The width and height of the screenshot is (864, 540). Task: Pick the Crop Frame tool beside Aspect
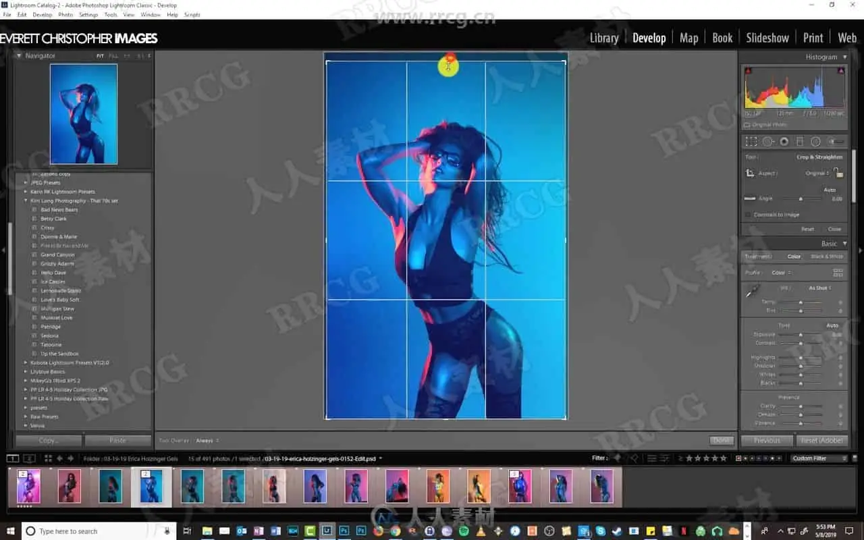click(x=750, y=173)
